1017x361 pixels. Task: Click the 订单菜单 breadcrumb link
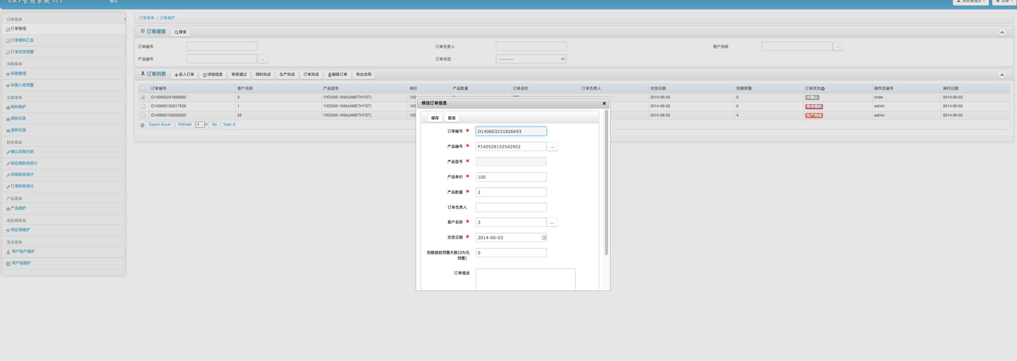point(147,18)
